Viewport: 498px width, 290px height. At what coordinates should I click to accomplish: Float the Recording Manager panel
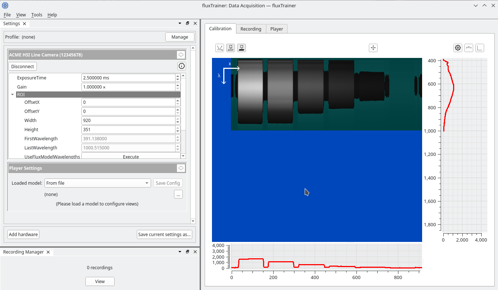click(x=188, y=251)
